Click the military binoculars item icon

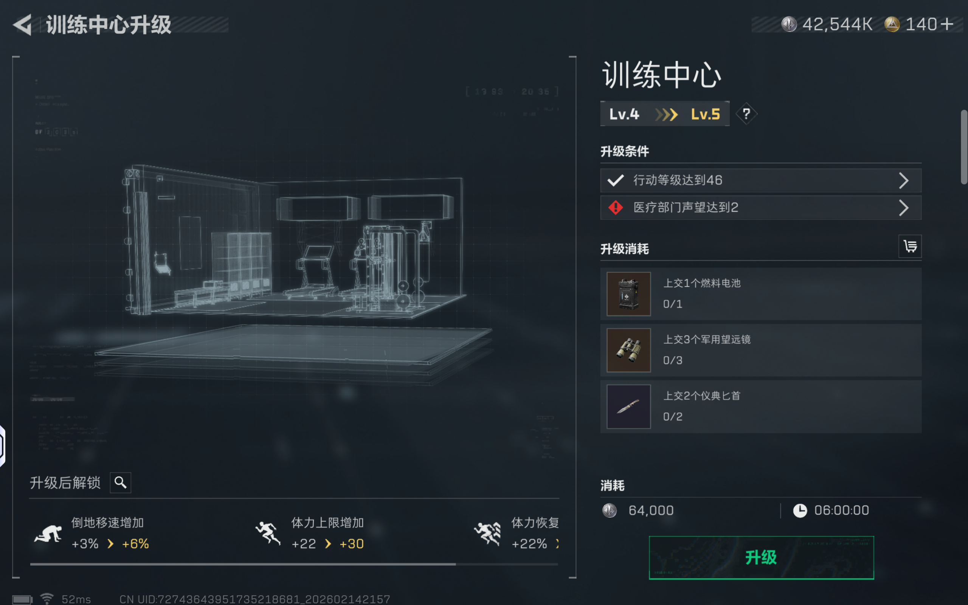pos(628,350)
